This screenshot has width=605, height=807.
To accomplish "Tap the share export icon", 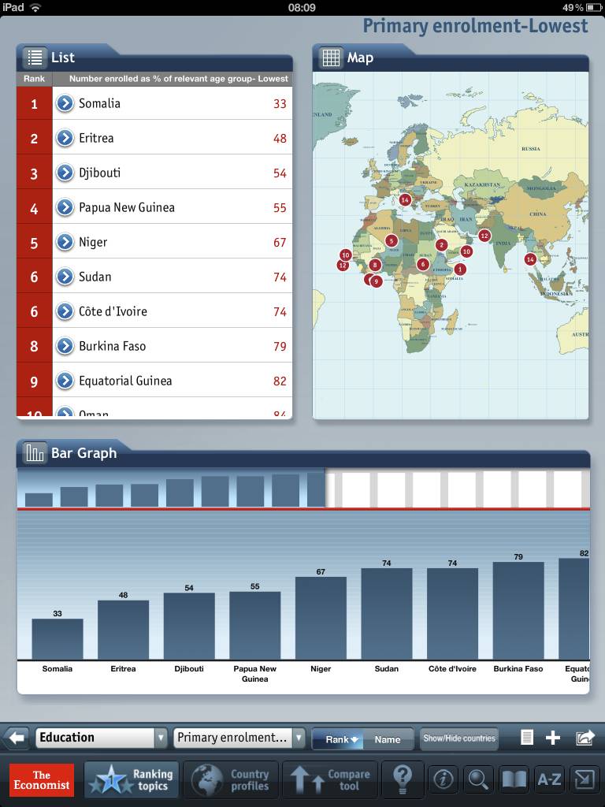I will (x=585, y=738).
